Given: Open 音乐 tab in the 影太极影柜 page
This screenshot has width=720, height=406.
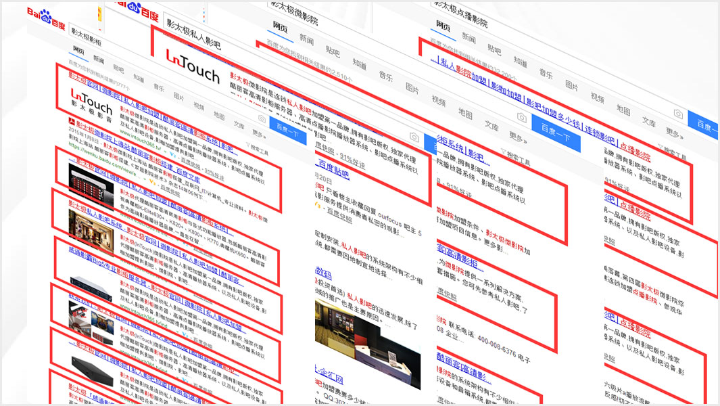Looking at the screenshot, I should click(x=159, y=87).
